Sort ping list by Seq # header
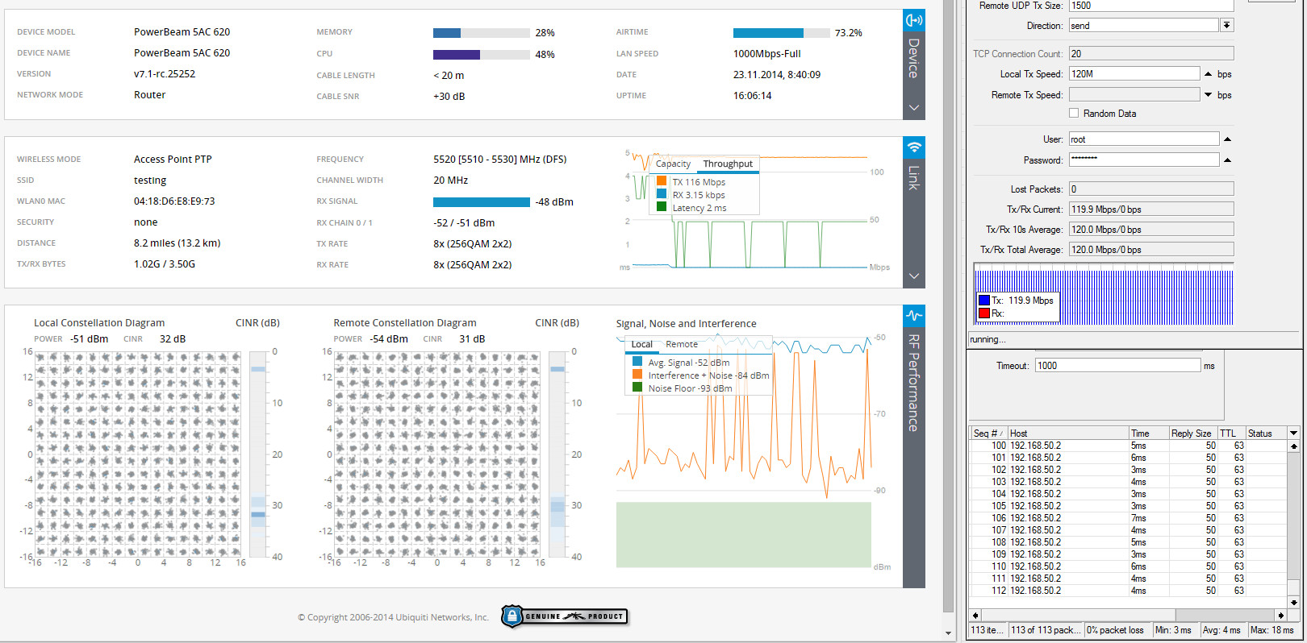 988,434
